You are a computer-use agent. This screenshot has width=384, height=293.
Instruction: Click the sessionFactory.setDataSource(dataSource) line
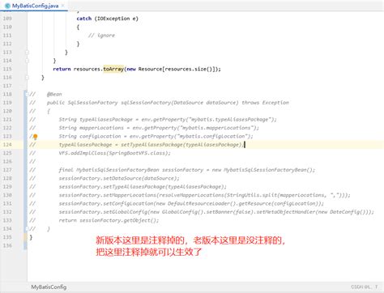[x=119, y=178]
